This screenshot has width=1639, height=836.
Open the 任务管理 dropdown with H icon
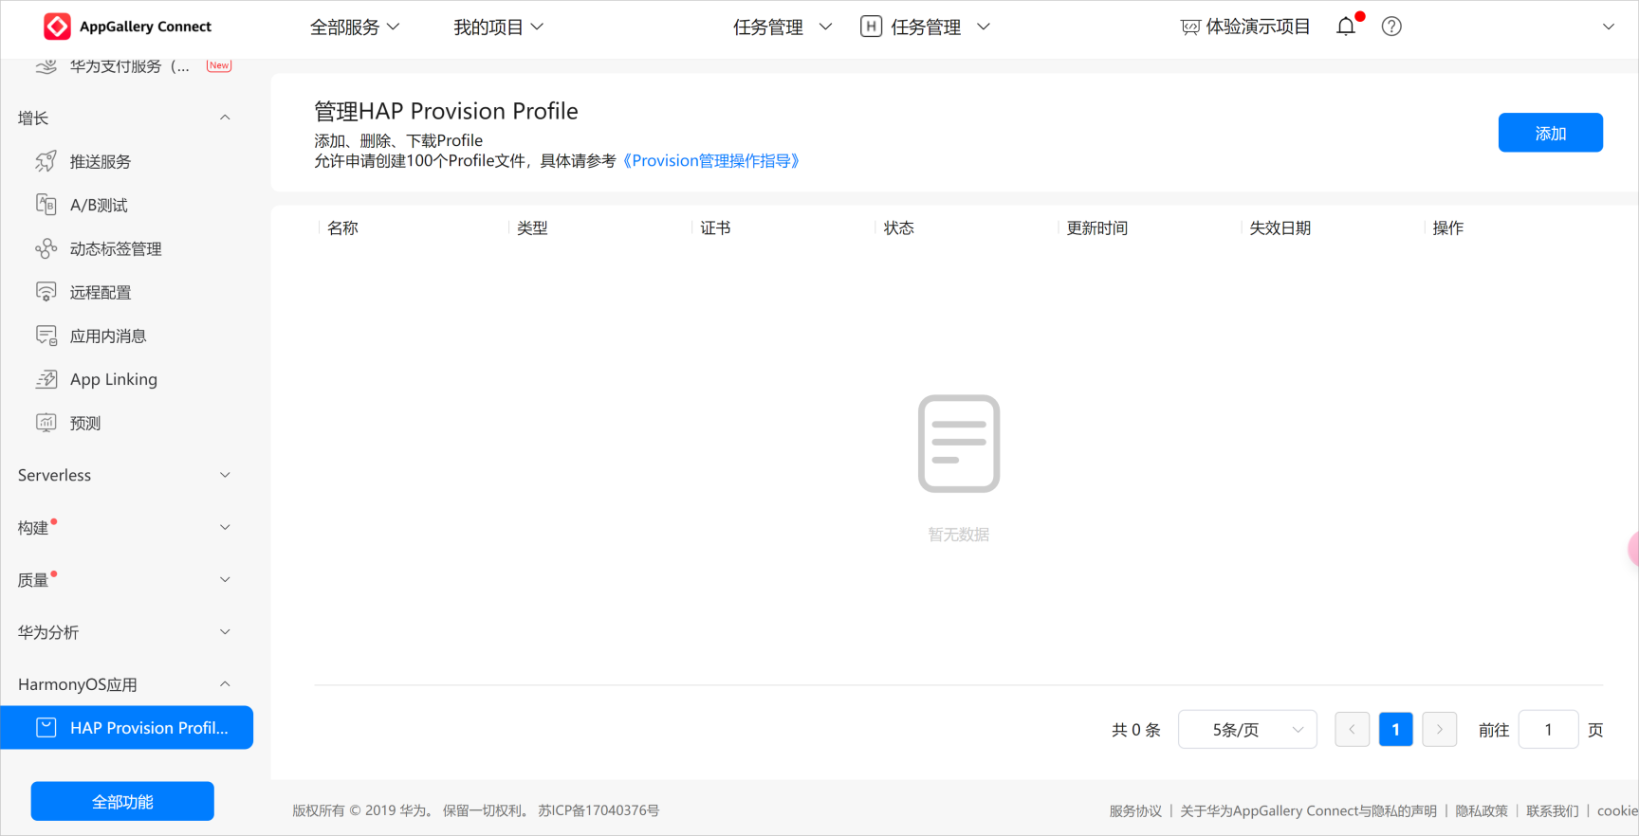pyautogui.click(x=925, y=27)
